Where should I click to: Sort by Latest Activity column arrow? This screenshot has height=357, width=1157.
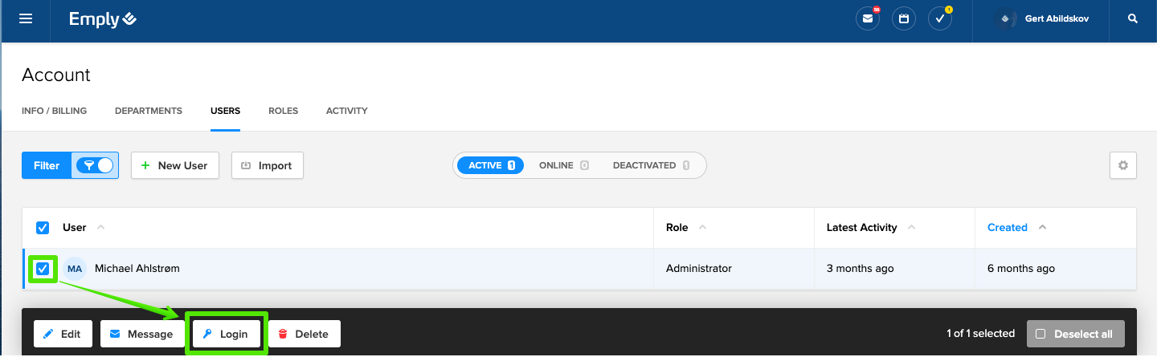tap(912, 228)
